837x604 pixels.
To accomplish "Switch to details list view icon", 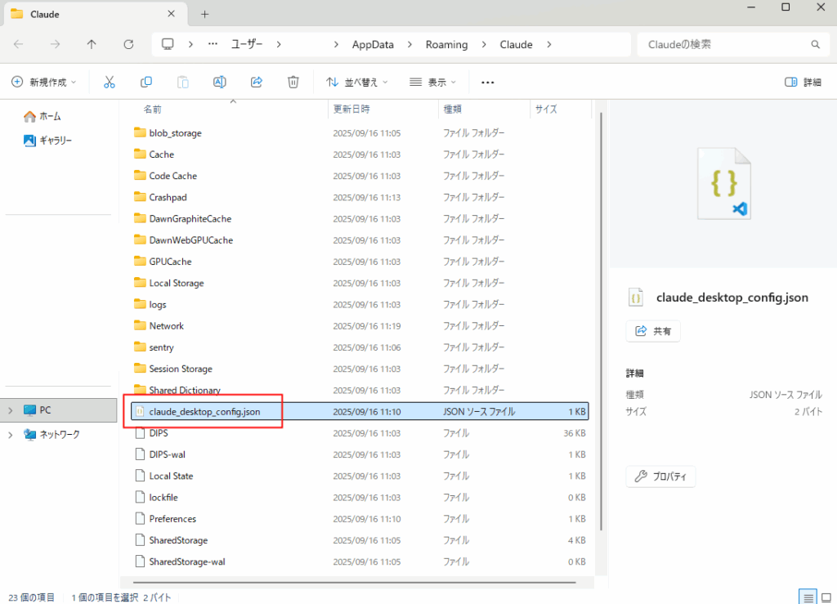I will click(808, 597).
